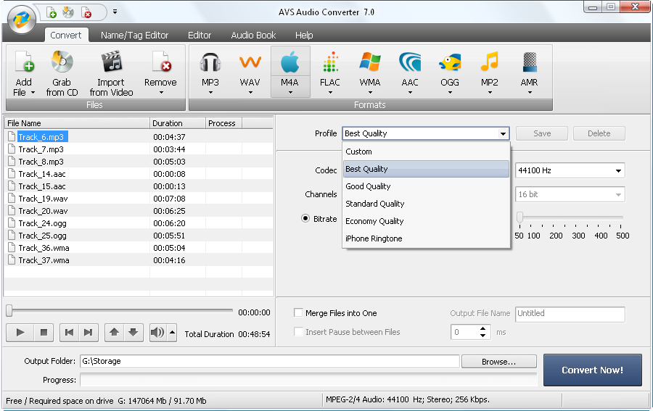Choose Good Quality profile option
Screen dimensions: 653x411
(x=426, y=186)
